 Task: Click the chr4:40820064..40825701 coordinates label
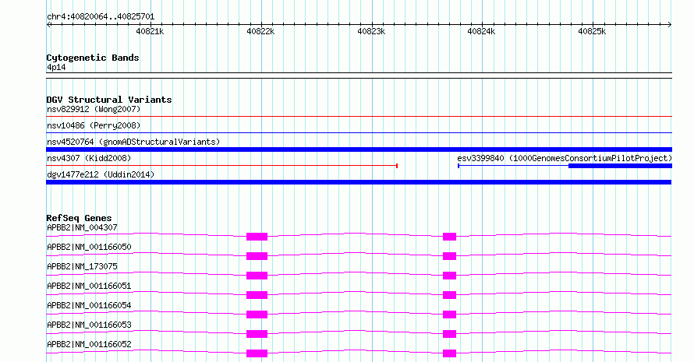pyautogui.click(x=101, y=17)
